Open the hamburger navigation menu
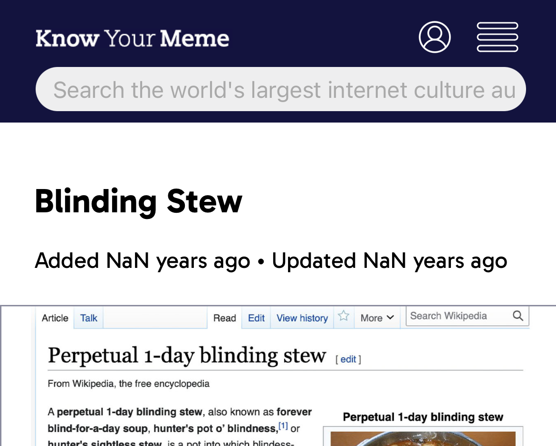Image resolution: width=556 pixels, height=446 pixels. (498, 37)
